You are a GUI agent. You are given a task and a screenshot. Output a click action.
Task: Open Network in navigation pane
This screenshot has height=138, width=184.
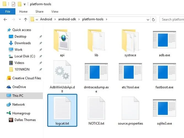point(18,105)
